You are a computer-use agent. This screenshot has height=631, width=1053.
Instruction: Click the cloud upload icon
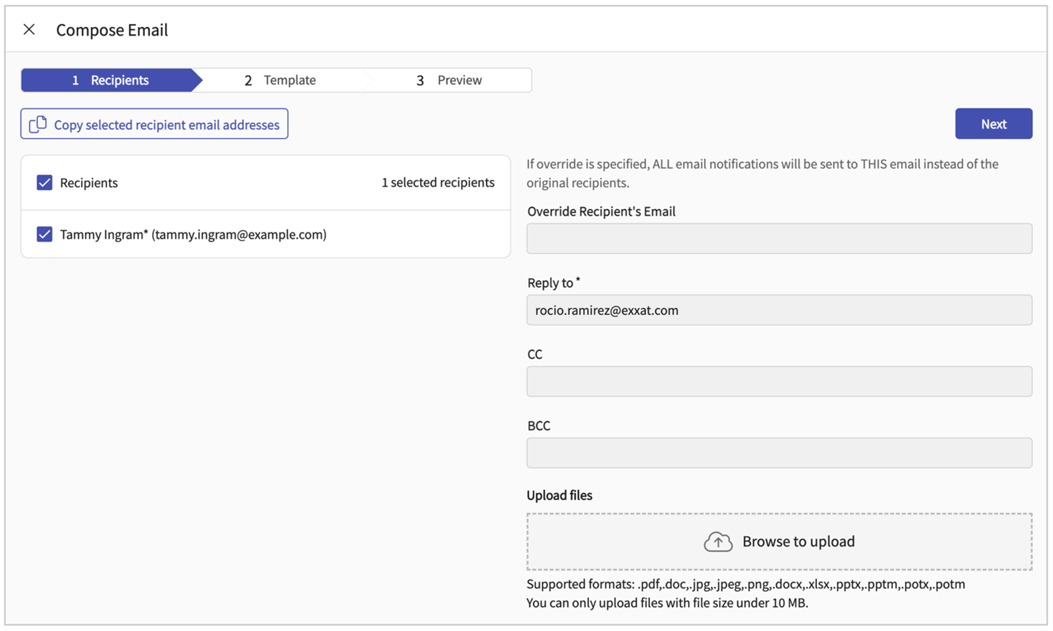click(x=718, y=541)
